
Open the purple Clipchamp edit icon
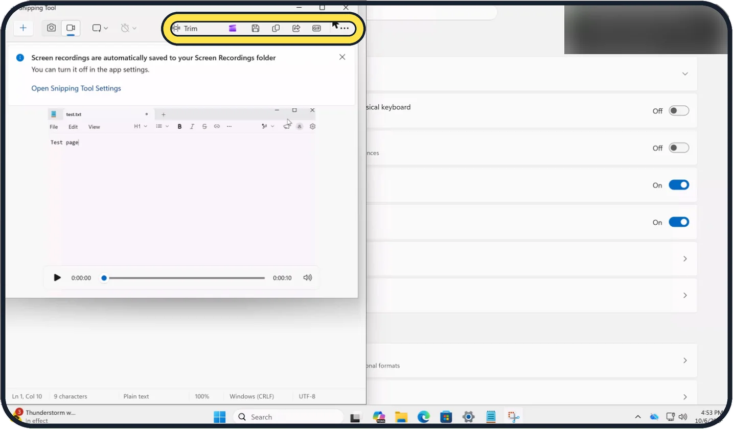pyautogui.click(x=233, y=29)
